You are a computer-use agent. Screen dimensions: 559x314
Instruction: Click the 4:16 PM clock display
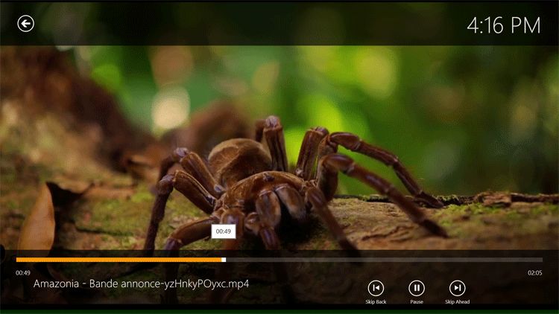pos(503,25)
